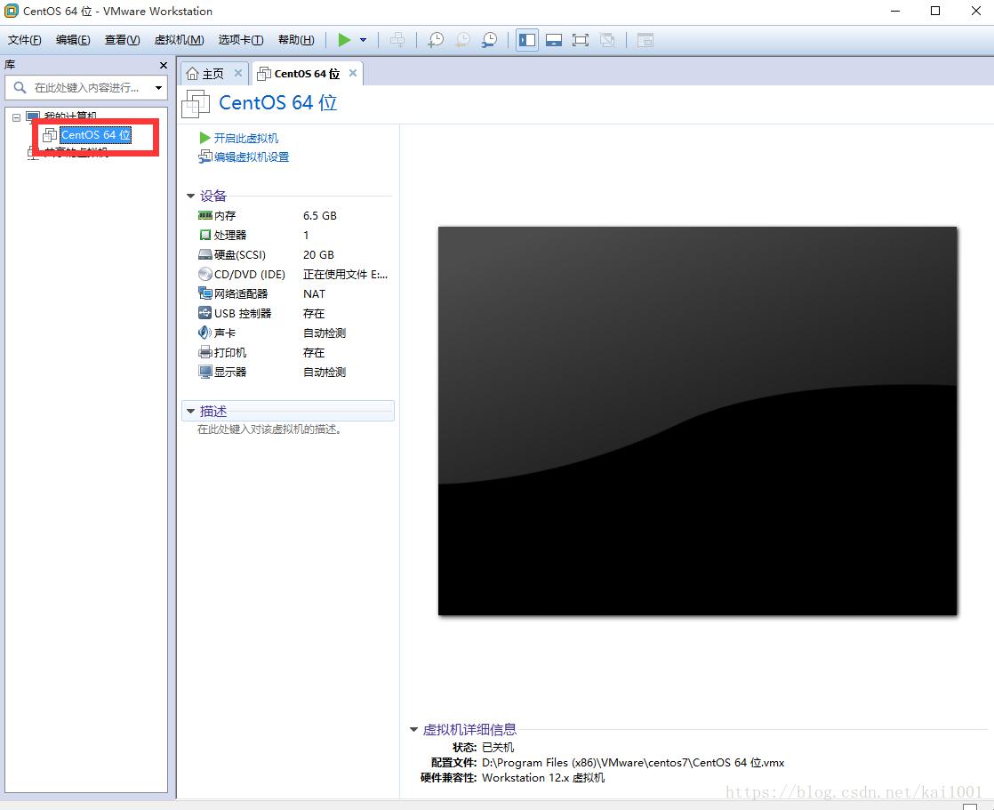This screenshot has width=994, height=810.
Task: Close the 库 library panel
Action: click(x=163, y=65)
